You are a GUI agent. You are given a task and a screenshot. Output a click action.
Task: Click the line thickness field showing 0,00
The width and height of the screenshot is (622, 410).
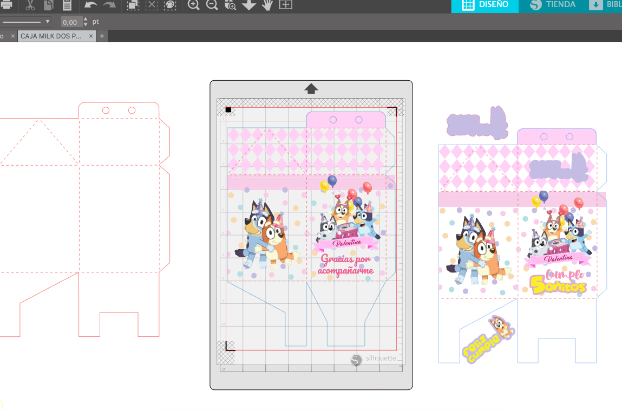(x=71, y=22)
